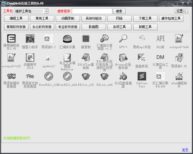
Task: Switch to 系统与驱动 category
Action: coord(94,18)
